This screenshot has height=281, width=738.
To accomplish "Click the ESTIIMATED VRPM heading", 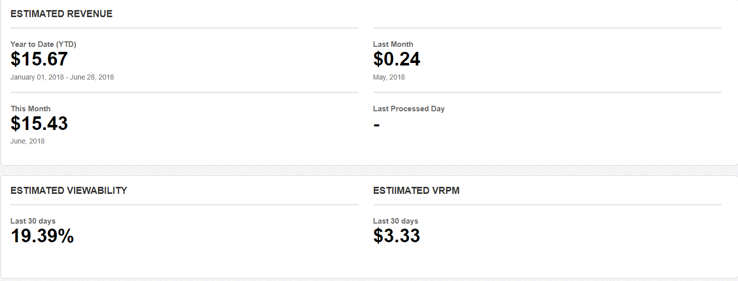I will (x=416, y=191).
